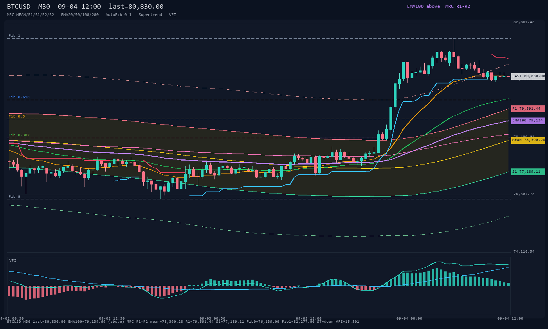Click the 'VFI' label inside the lower panel

click(x=13, y=260)
